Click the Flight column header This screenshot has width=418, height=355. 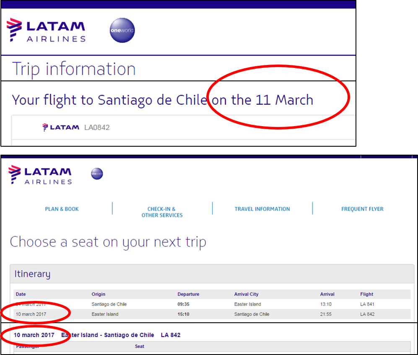click(367, 294)
